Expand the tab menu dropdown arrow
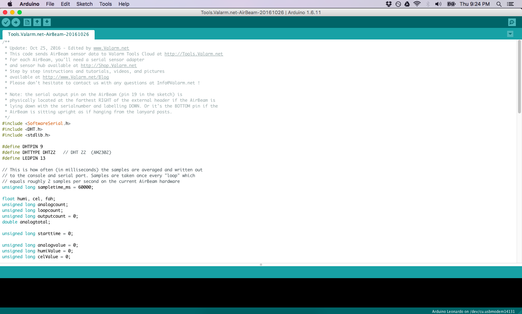This screenshot has width=522, height=314. (x=510, y=34)
